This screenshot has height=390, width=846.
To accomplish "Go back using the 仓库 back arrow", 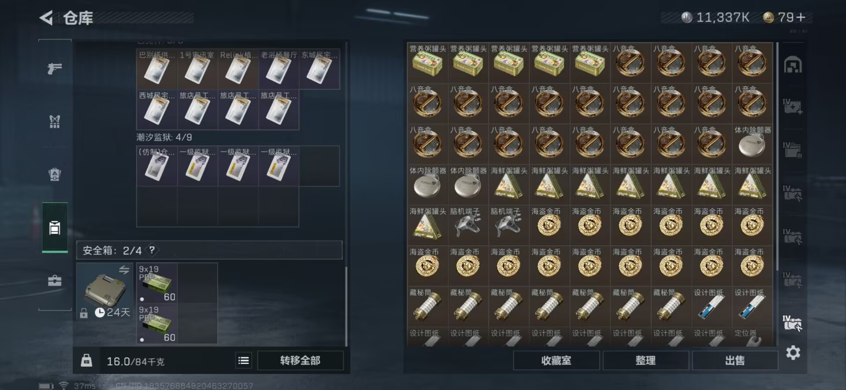I will 46,18.
